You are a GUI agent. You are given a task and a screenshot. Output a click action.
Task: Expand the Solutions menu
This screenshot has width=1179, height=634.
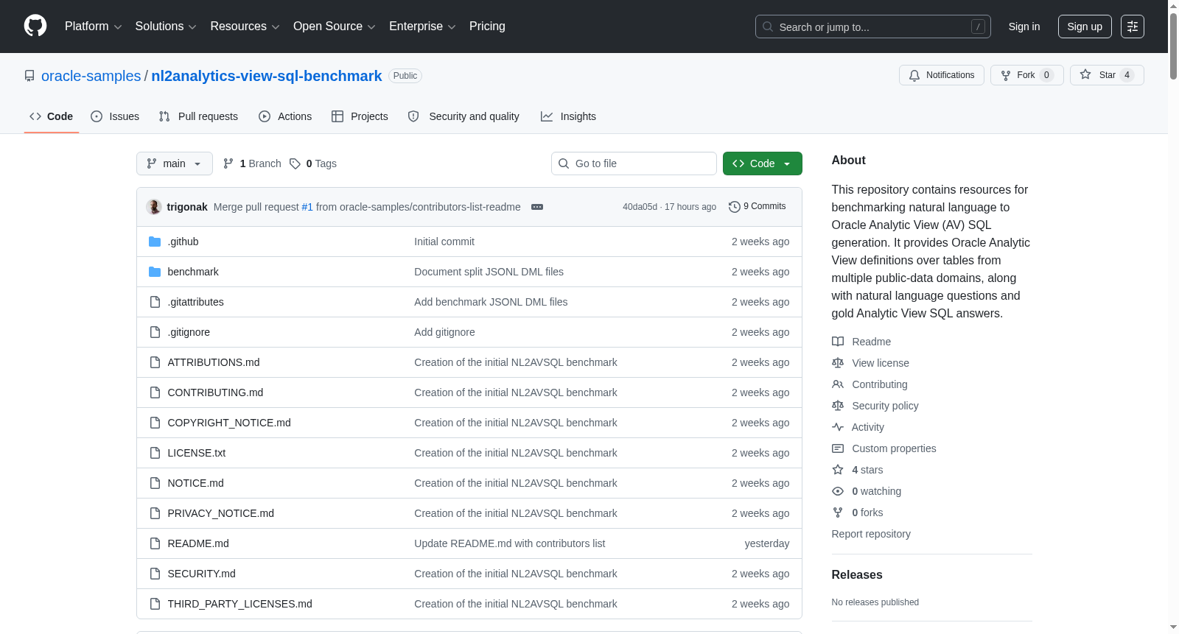pos(166,27)
